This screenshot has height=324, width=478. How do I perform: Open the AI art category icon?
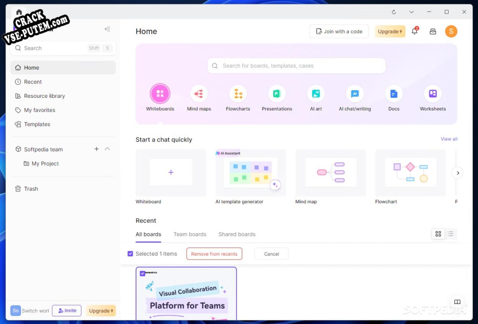point(316,94)
